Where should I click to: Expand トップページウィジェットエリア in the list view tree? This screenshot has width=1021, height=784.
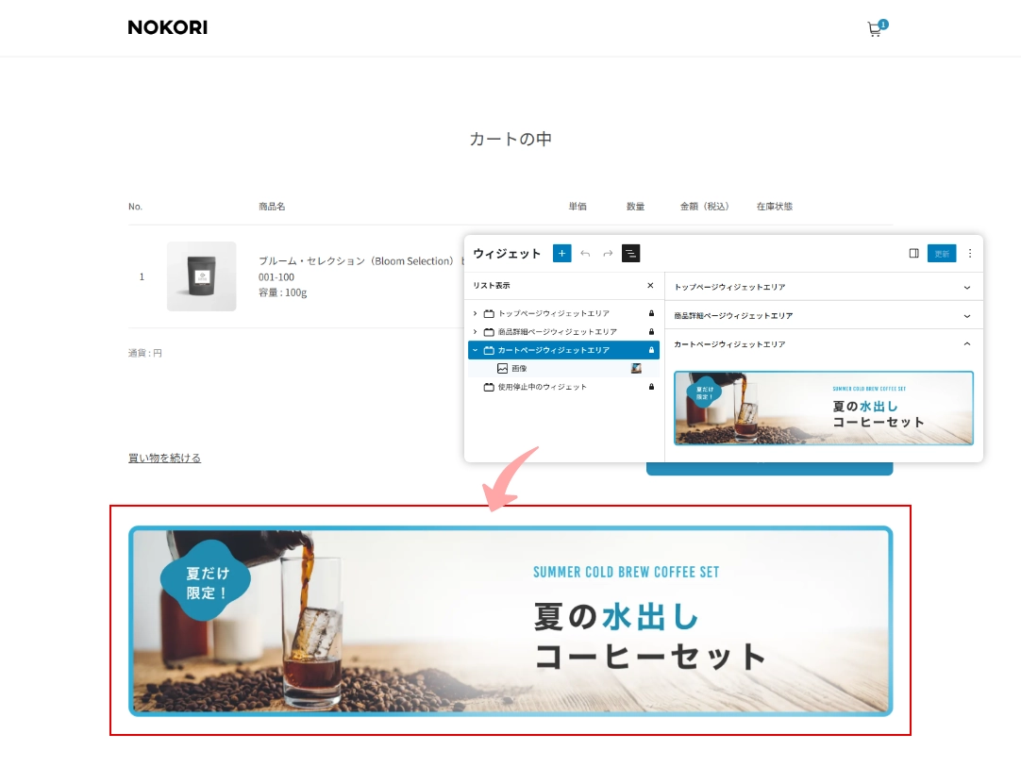[x=474, y=312]
